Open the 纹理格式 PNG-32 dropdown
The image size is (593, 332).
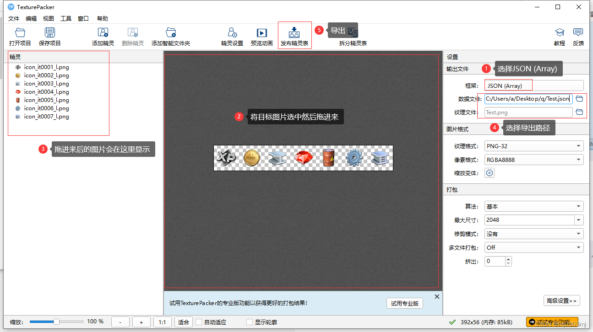point(533,145)
